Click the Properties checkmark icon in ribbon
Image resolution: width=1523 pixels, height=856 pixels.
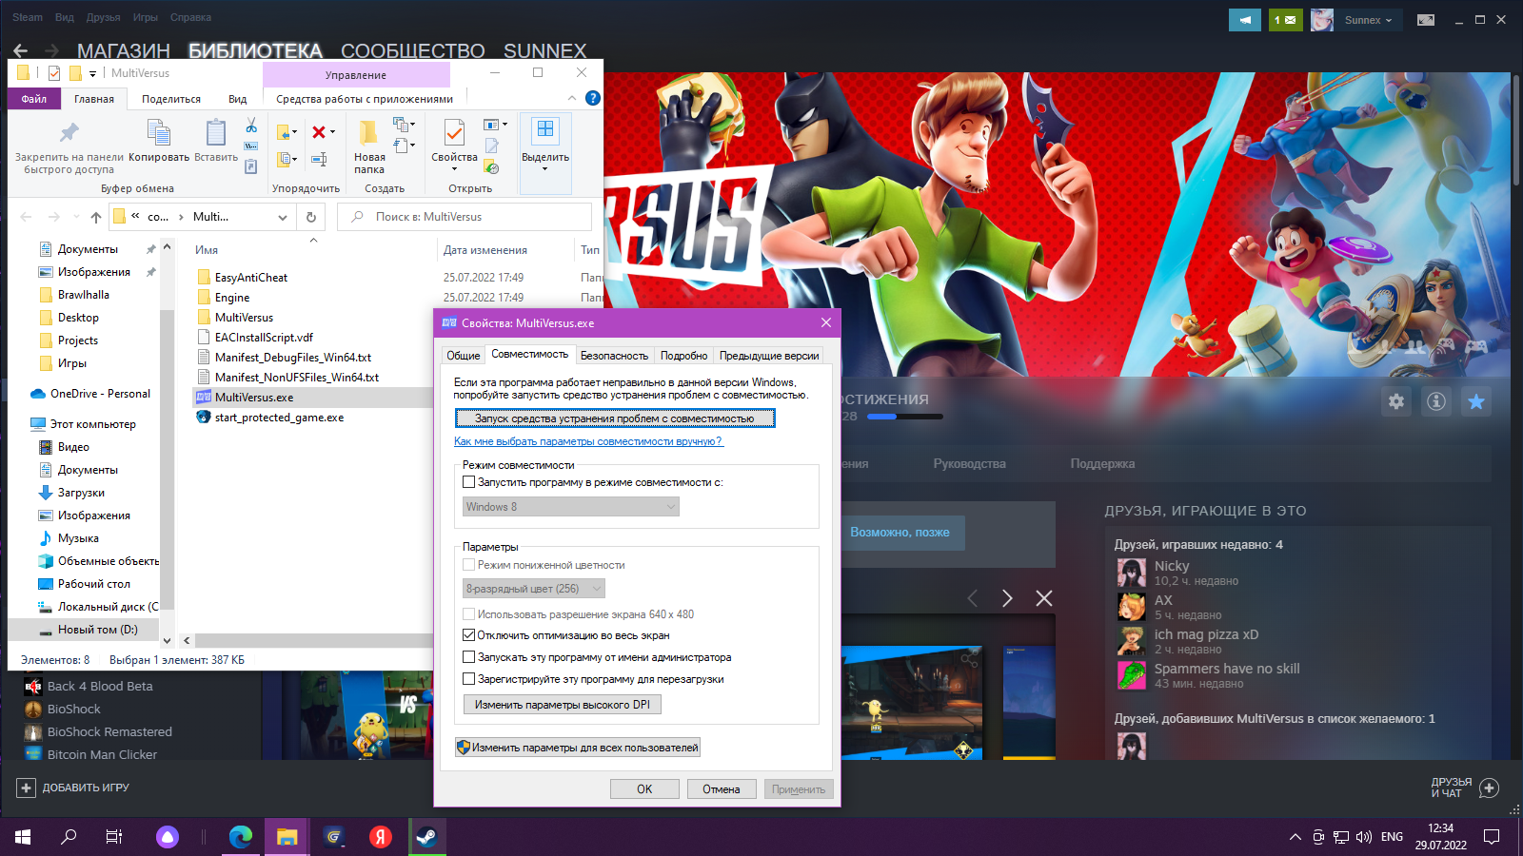point(454,133)
